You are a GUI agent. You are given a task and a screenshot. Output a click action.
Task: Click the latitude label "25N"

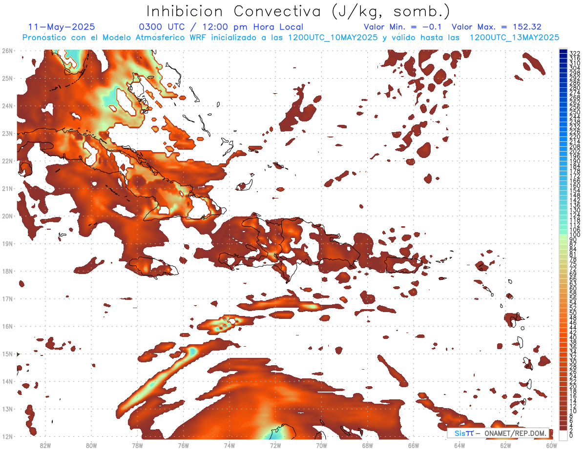pos(7,78)
